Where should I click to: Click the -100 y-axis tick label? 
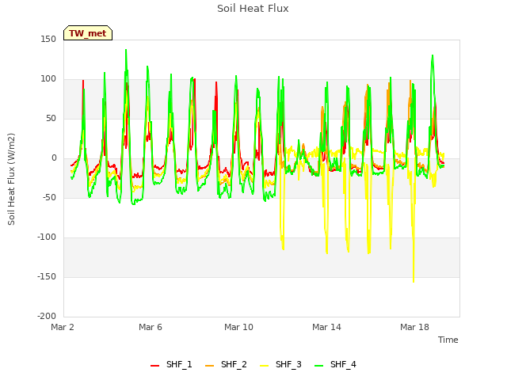(47, 237)
